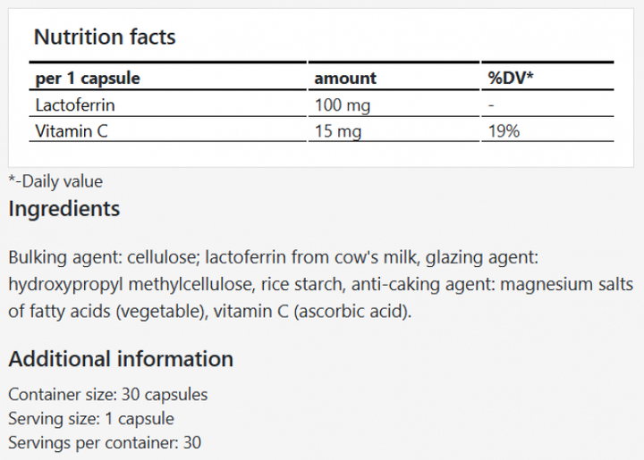Click the 19% daily value cell
The image size is (644, 460).
pyautogui.click(x=504, y=130)
